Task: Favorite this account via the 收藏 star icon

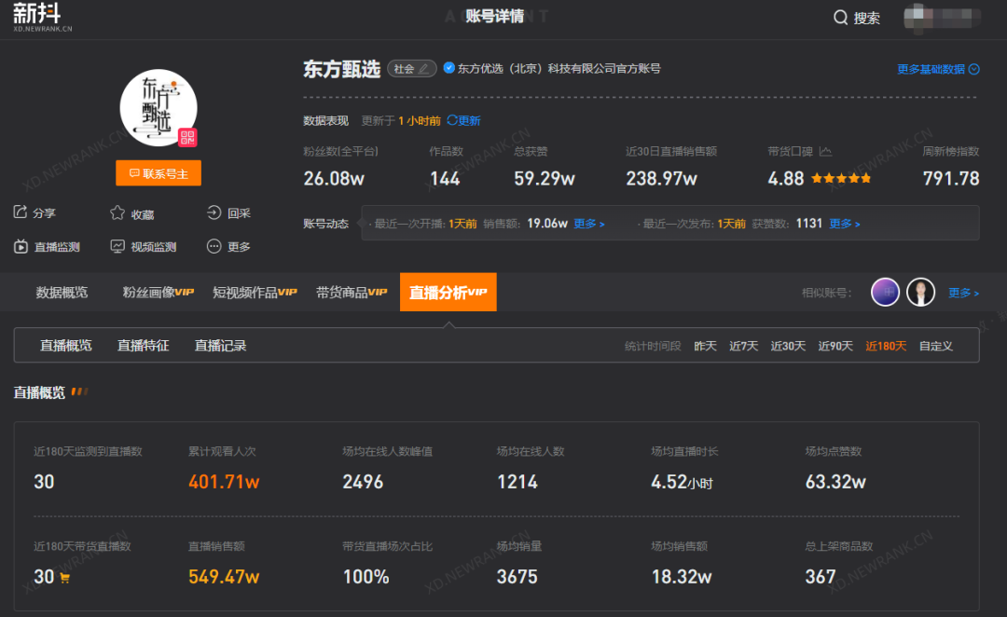Action: 117,213
